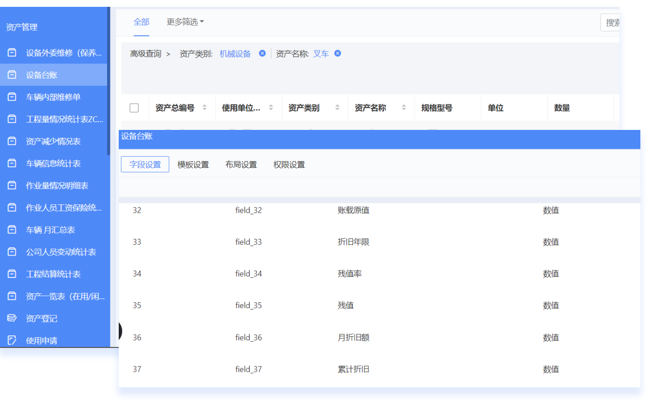Open 工程结算统计表 via its sidebar icon

point(12,274)
